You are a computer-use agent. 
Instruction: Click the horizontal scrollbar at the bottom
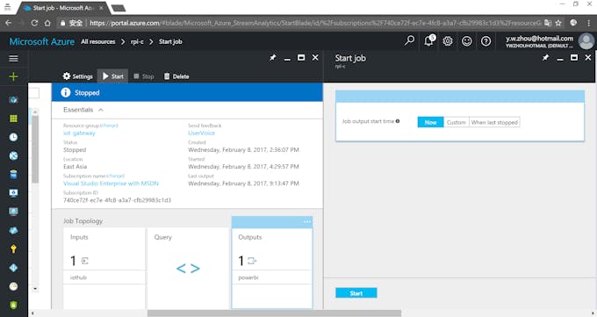[x=274, y=313]
